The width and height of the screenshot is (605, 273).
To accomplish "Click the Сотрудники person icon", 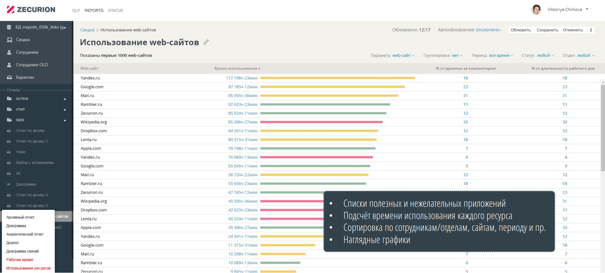I will tap(9, 52).
